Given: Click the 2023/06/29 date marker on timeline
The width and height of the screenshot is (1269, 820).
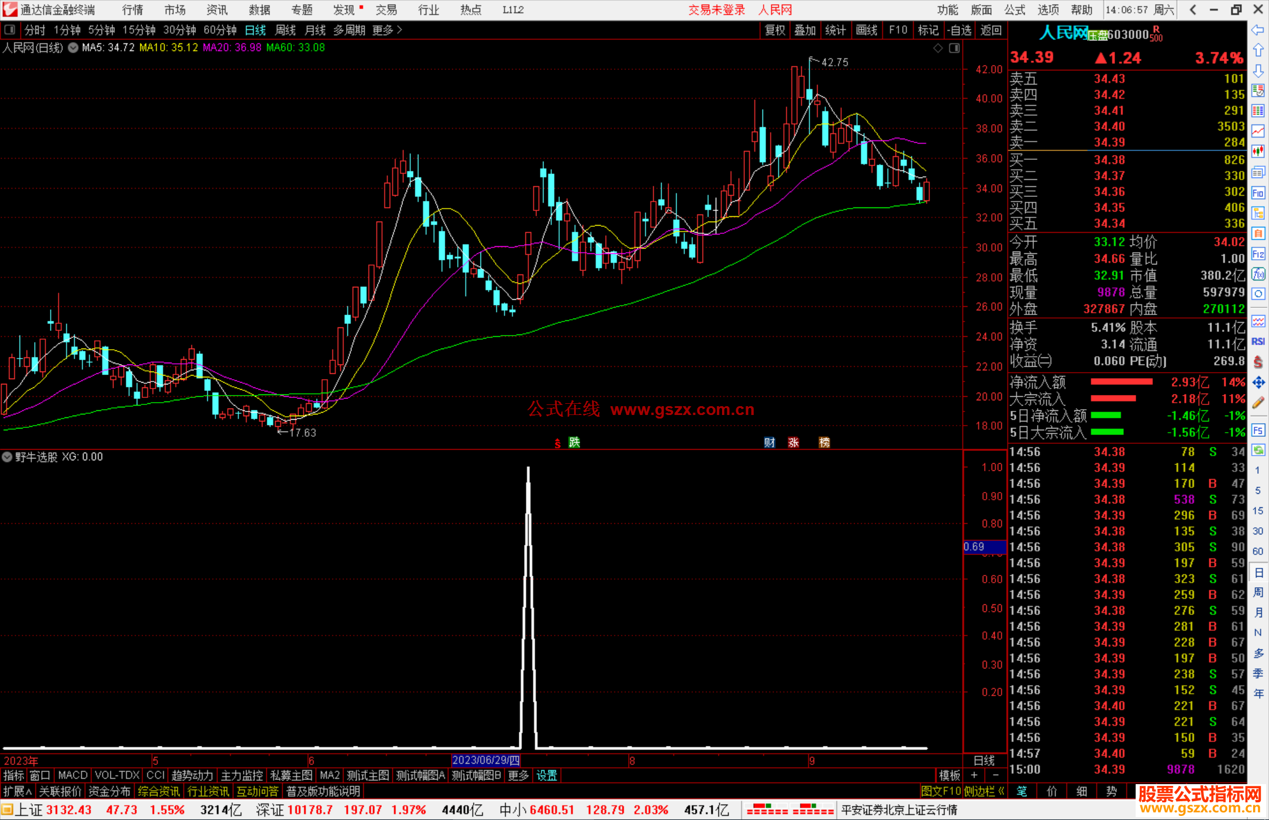Looking at the screenshot, I should (485, 760).
